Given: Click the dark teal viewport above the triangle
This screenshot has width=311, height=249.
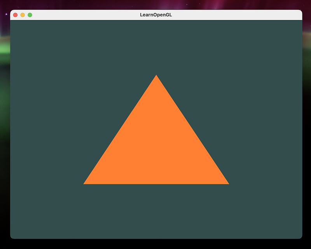Looking at the screenshot, I should [x=156, y=47].
